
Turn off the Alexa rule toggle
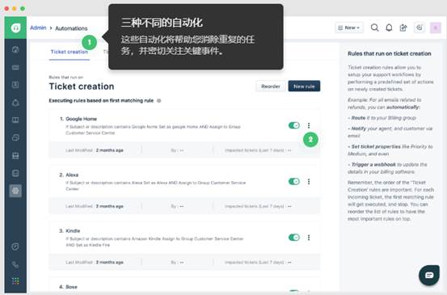click(x=294, y=181)
